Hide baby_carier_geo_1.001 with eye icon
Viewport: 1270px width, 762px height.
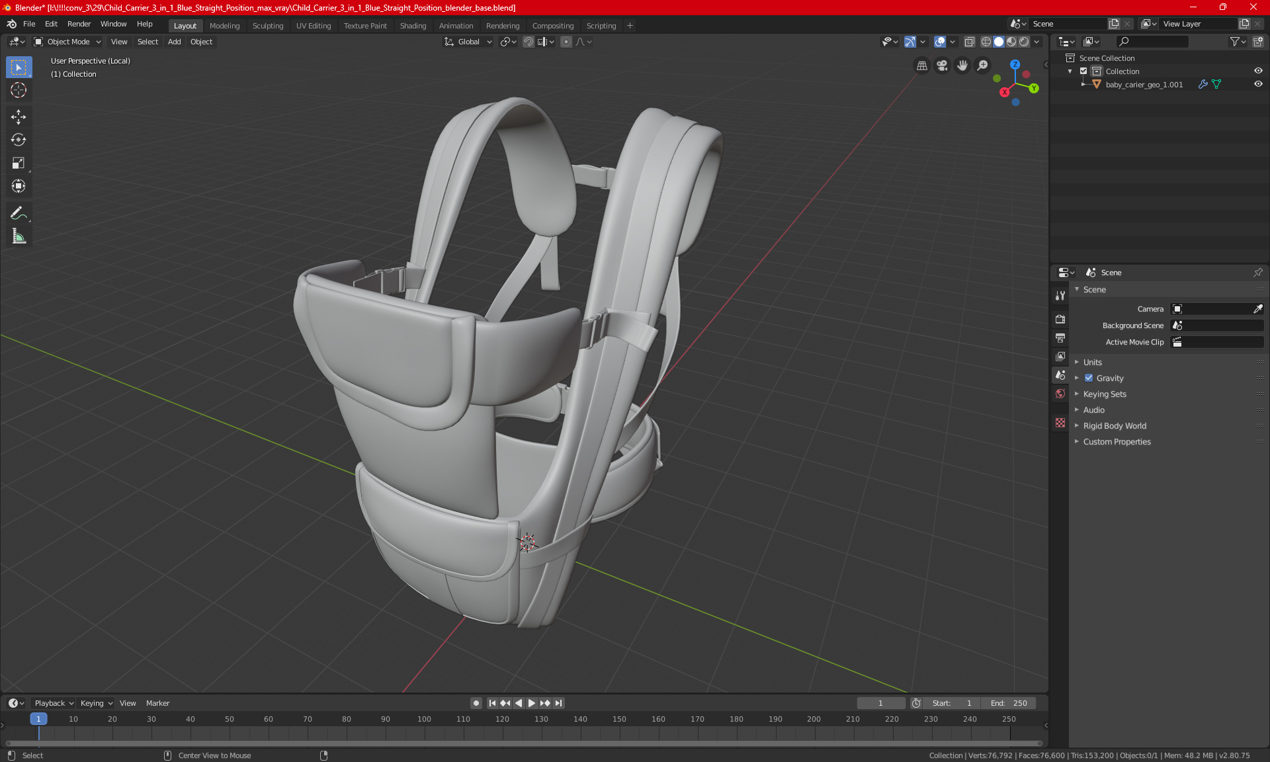pos(1258,85)
